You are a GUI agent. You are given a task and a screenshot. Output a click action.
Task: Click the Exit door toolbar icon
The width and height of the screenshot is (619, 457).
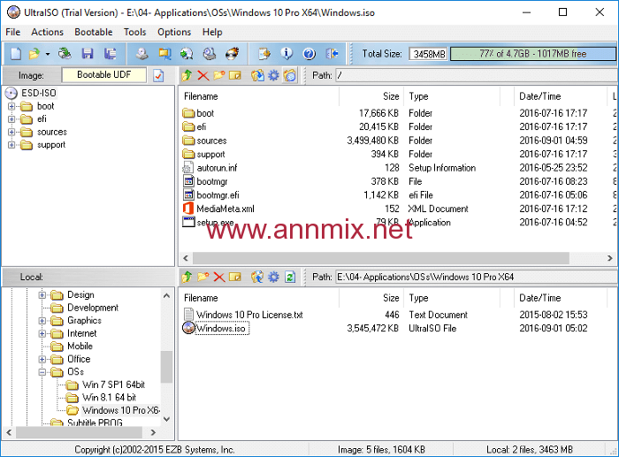click(x=332, y=54)
